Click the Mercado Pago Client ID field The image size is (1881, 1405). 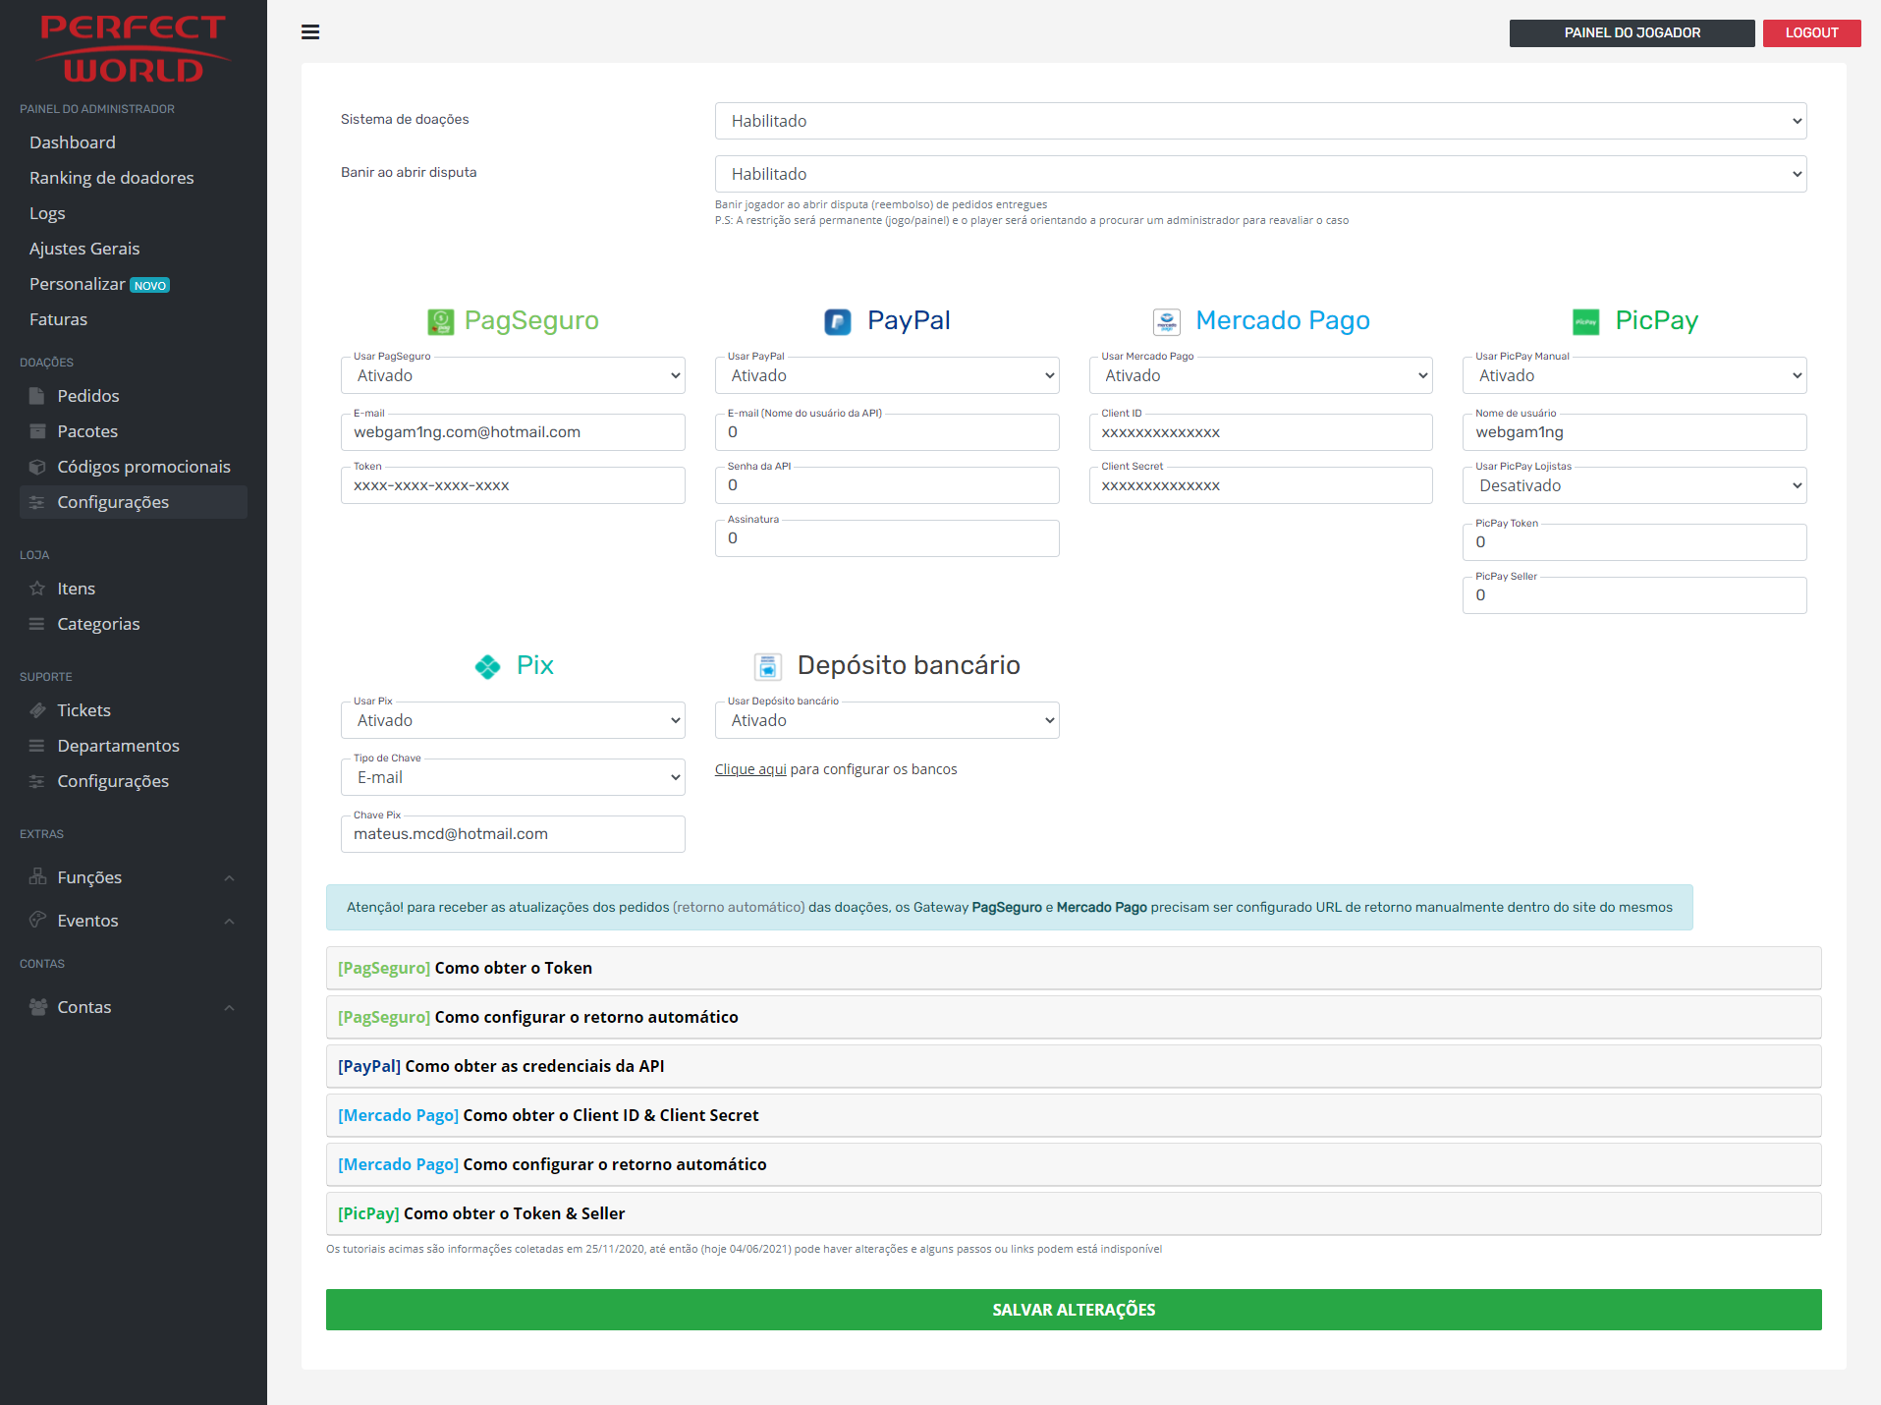[1260, 432]
